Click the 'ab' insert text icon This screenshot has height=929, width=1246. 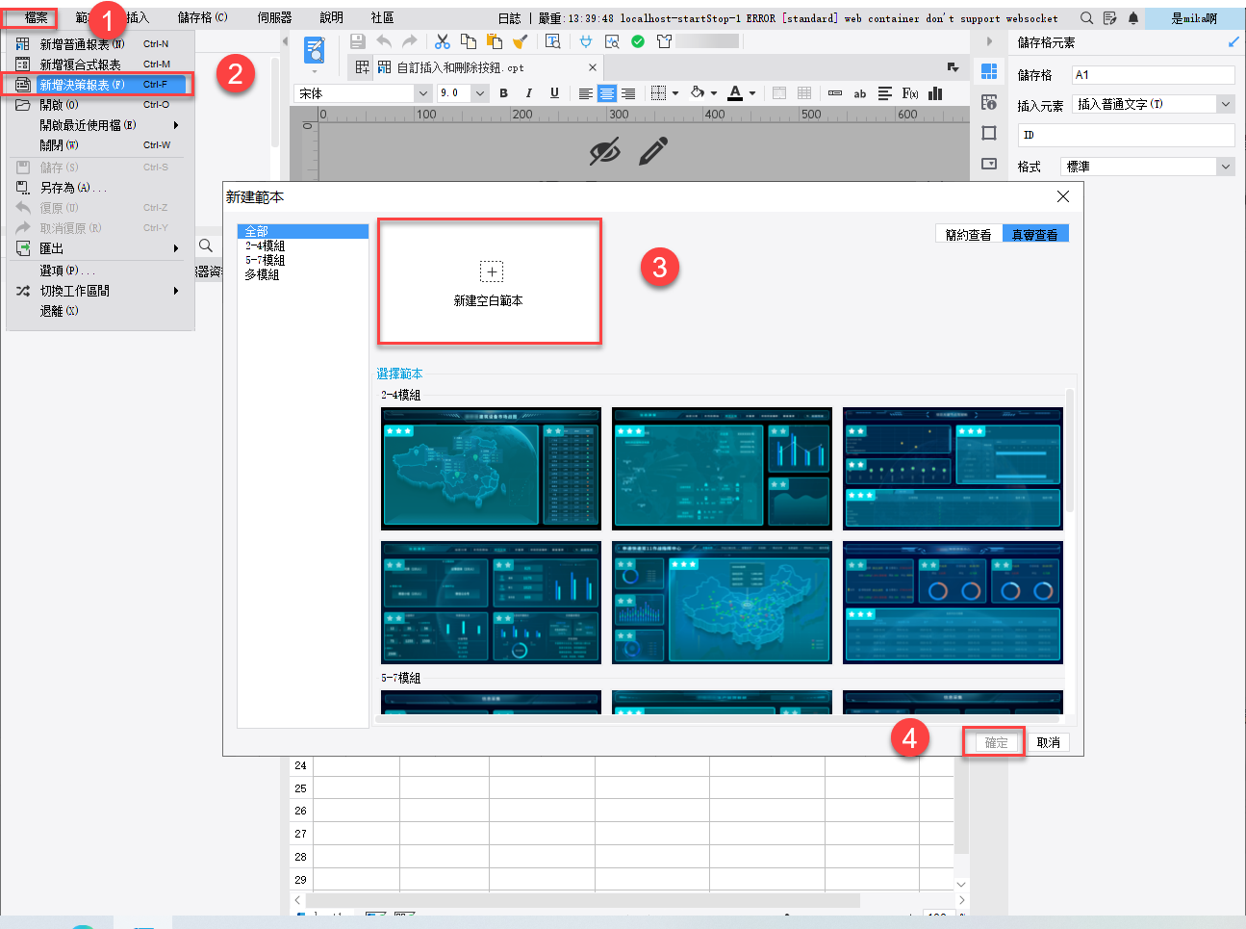(860, 93)
